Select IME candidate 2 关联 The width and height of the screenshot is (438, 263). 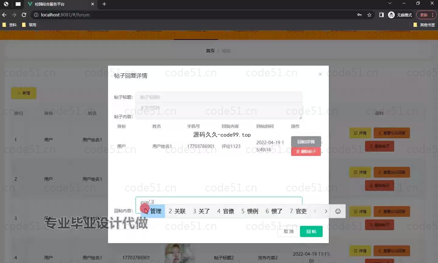click(177, 211)
